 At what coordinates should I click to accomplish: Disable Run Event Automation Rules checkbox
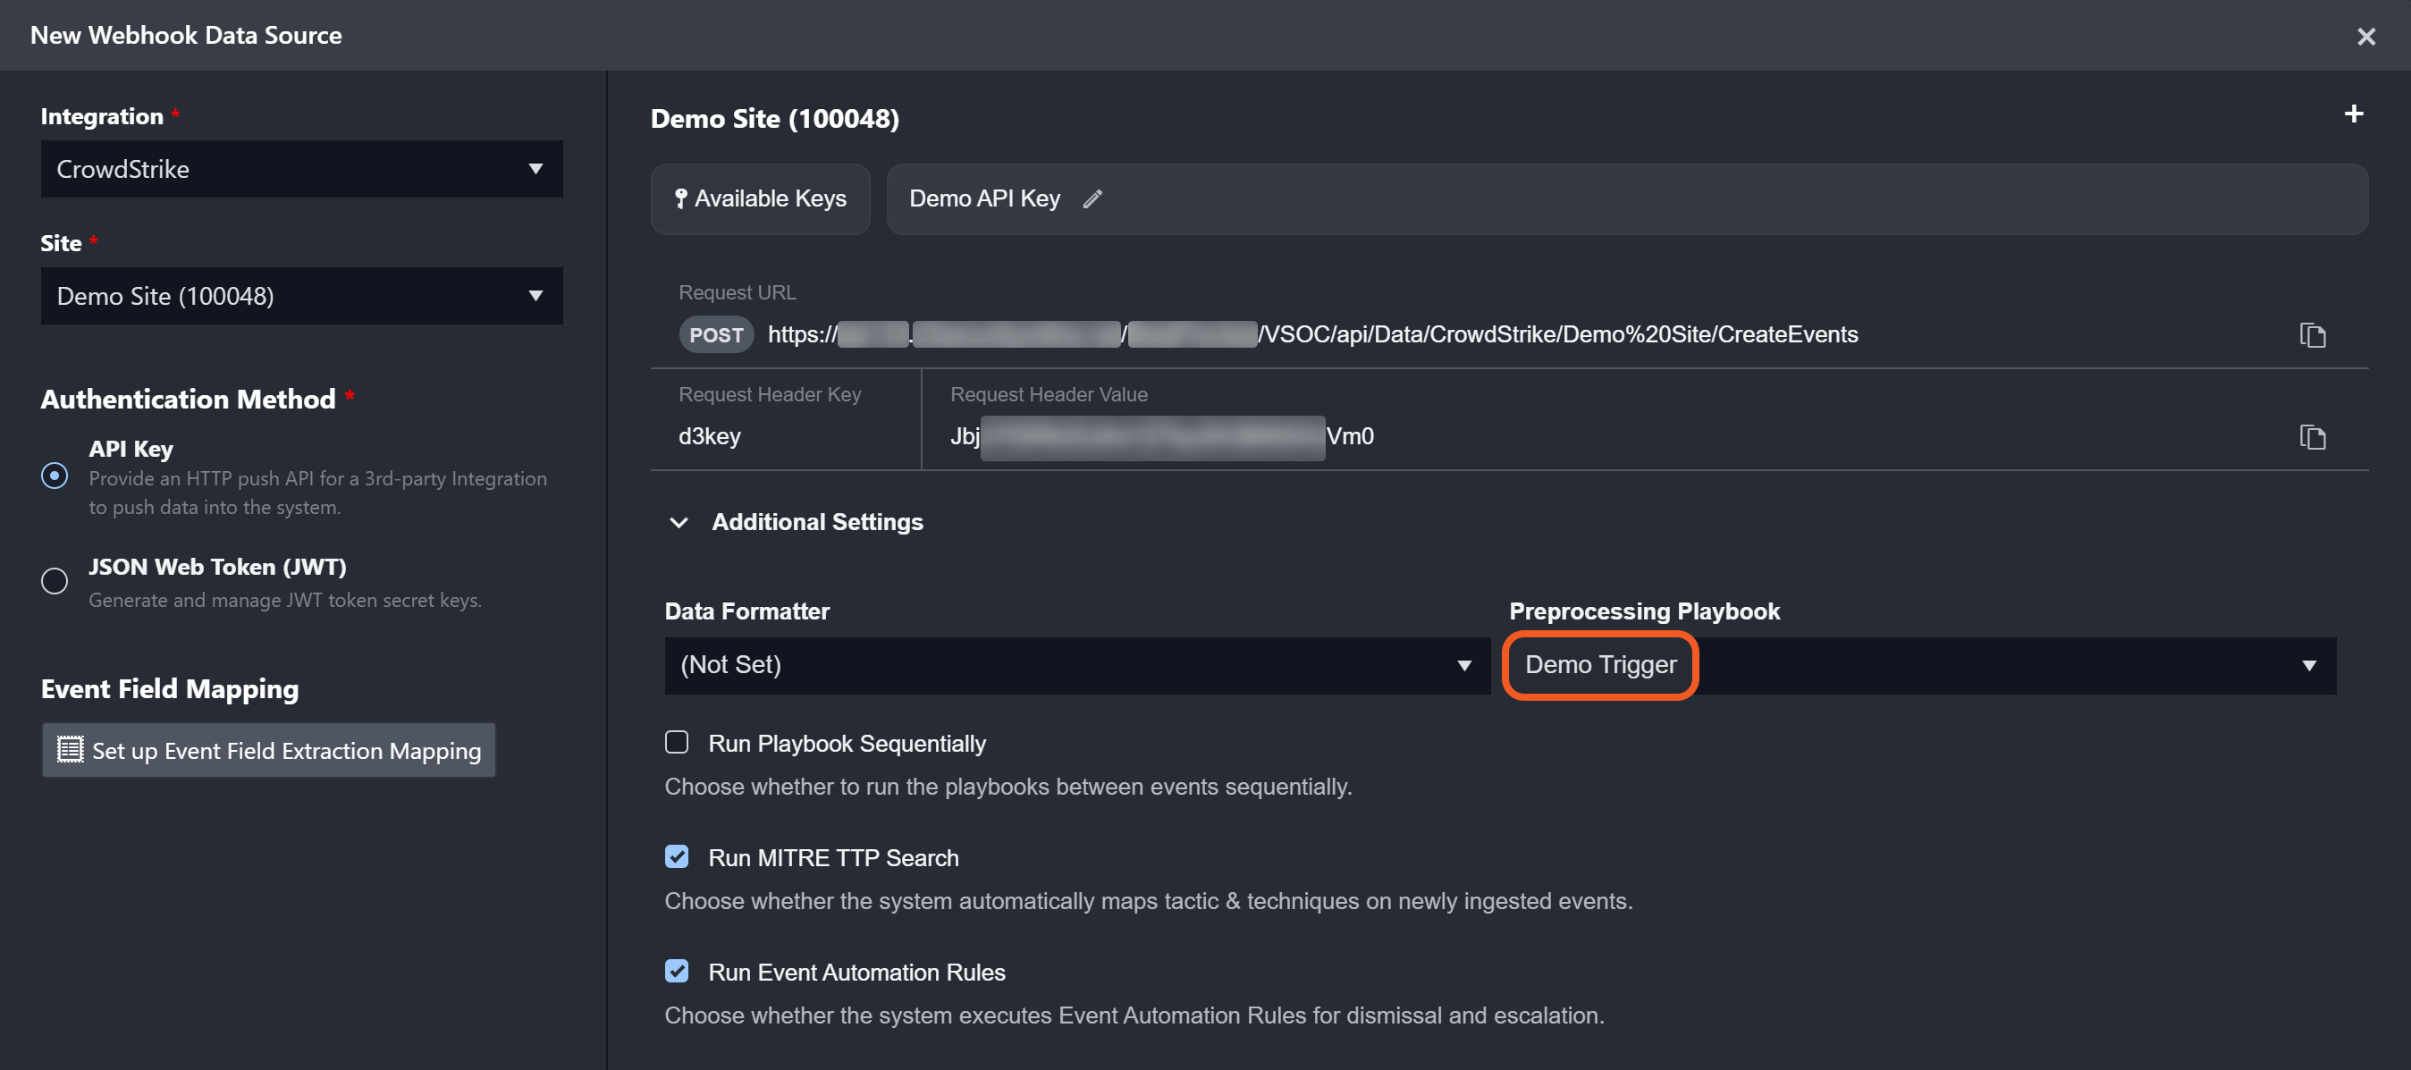coord(677,971)
